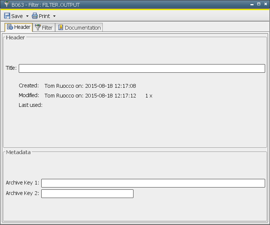Viewport: 270px width, 225px height.
Task: Maximize the B063 filter window
Action: pos(259,4)
